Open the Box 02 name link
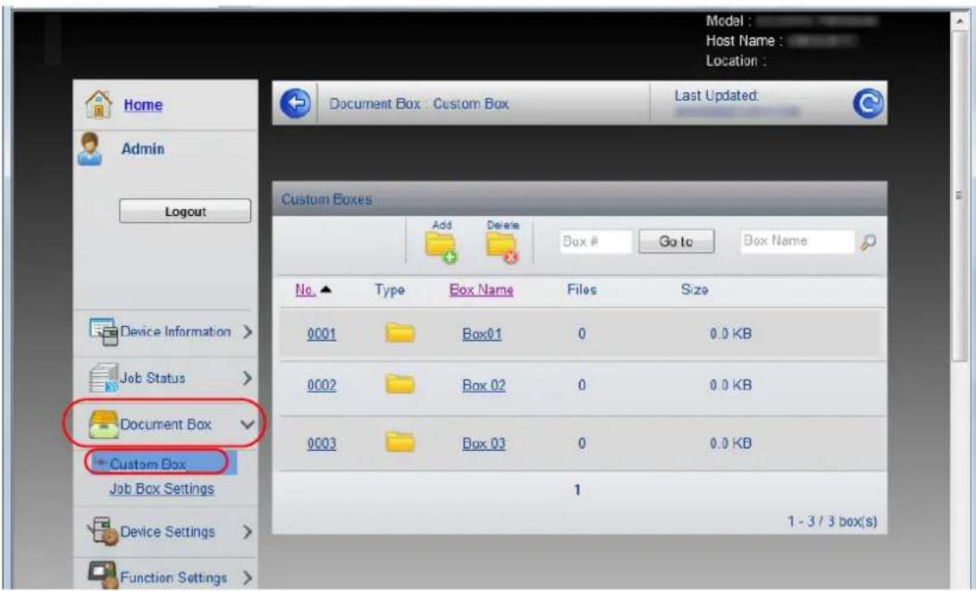976x591 pixels. click(484, 386)
